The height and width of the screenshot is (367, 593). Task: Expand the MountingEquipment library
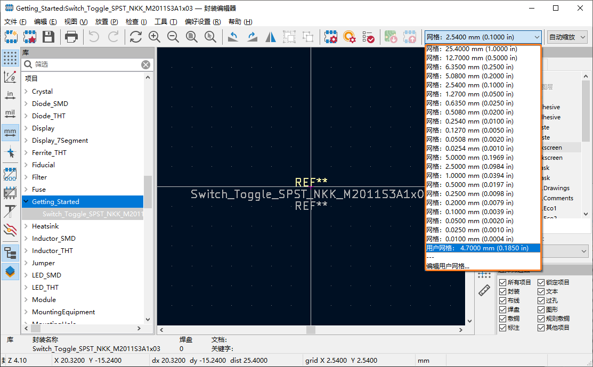click(x=26, y=312)
